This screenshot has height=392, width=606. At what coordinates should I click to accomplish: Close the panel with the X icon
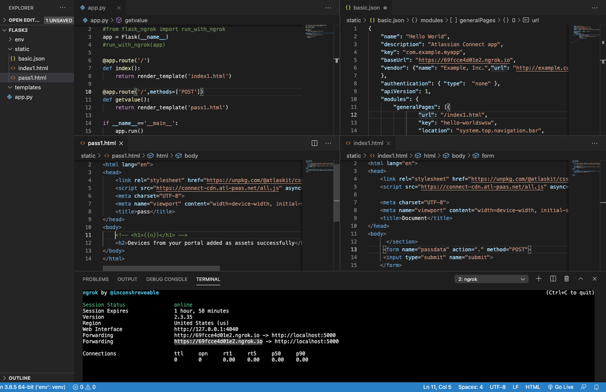[x=595, y=279]
